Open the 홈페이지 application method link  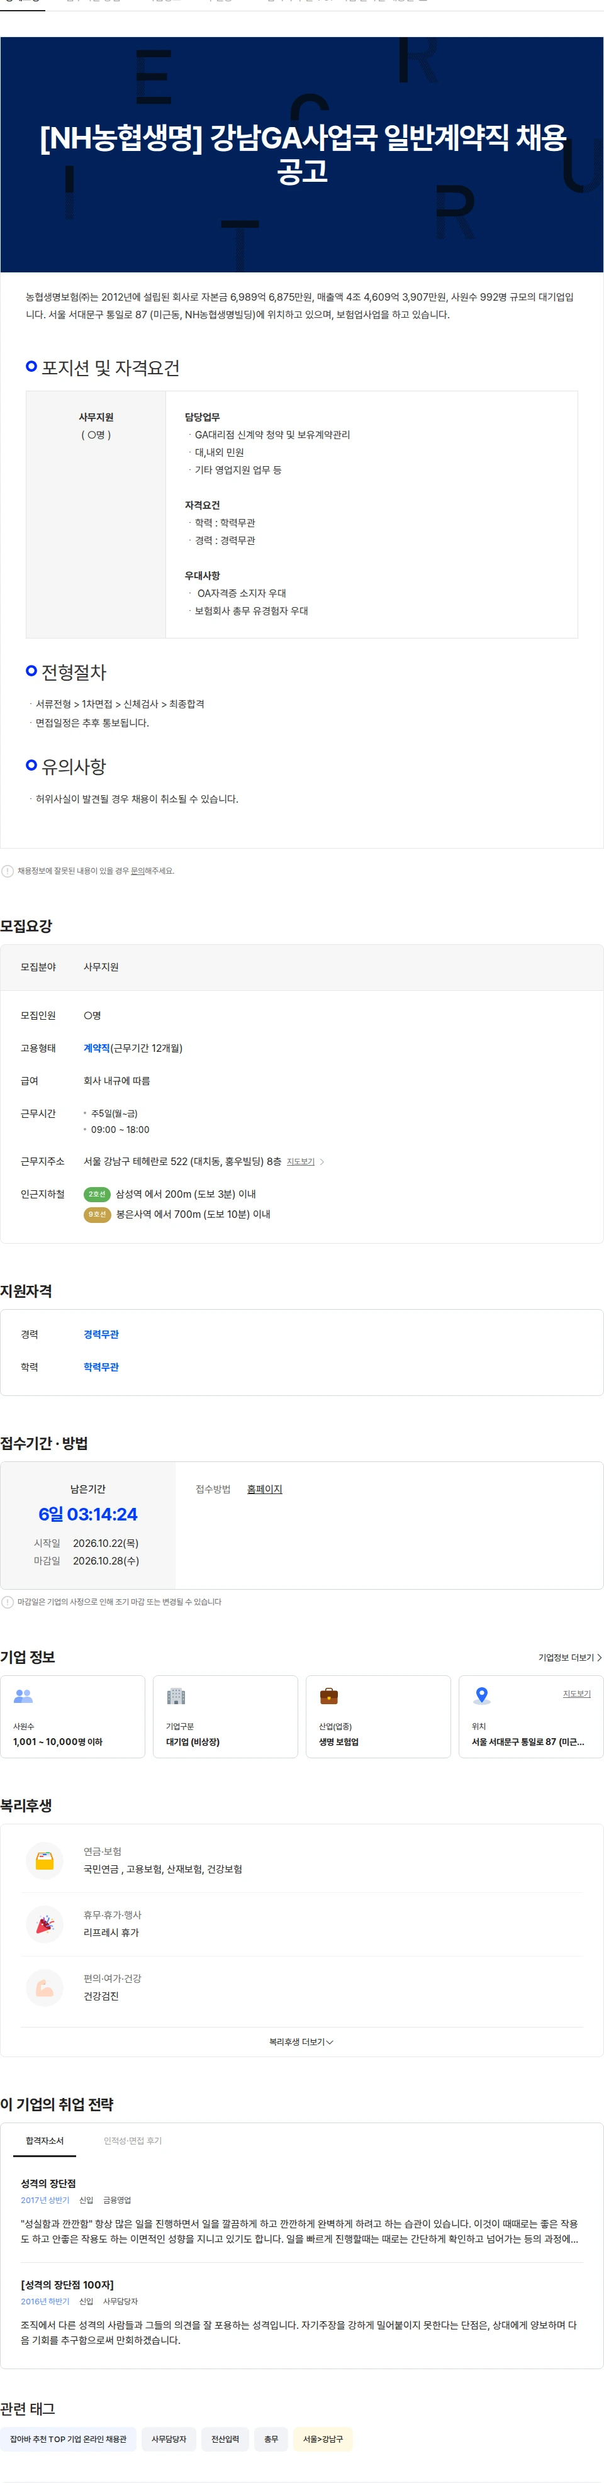coord(265,1488)
